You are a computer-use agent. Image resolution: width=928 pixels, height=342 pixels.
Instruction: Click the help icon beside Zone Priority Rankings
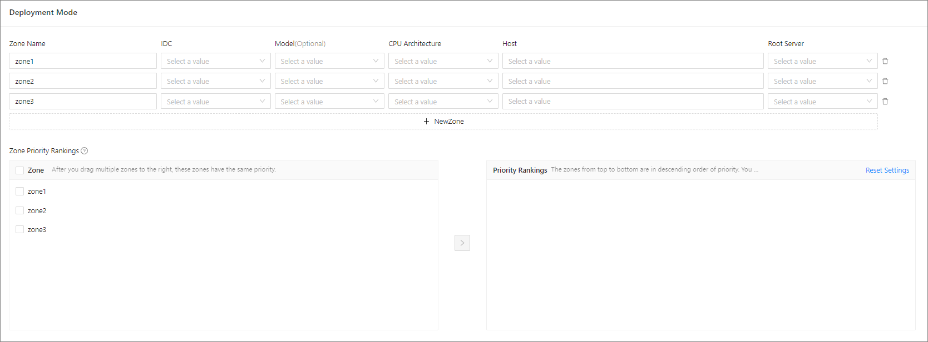pos(85,151)
